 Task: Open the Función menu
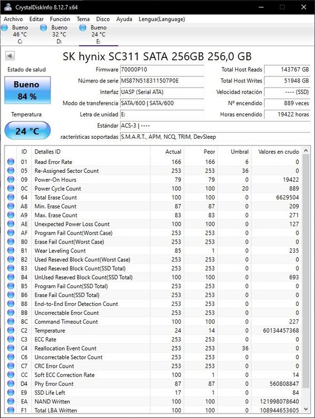point(60,19)
